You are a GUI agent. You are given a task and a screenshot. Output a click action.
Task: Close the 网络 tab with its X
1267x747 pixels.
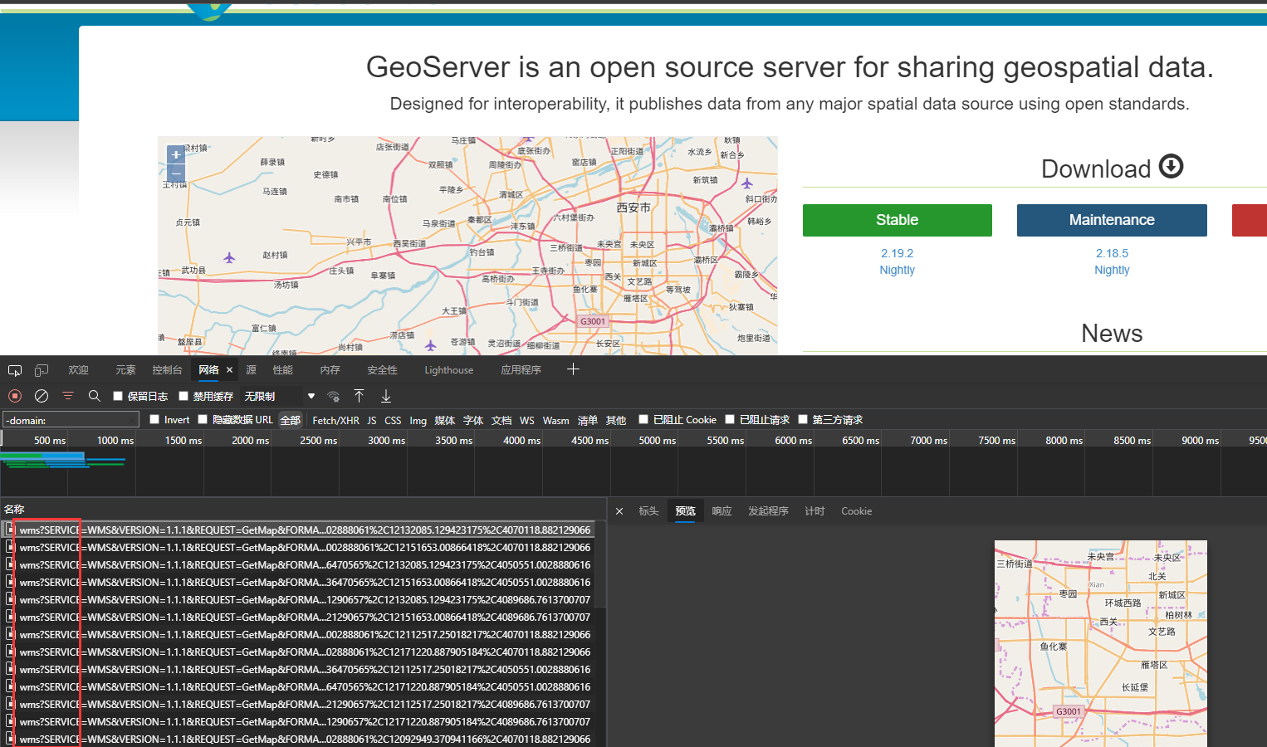pyautogui.click(x=229, y=370)
